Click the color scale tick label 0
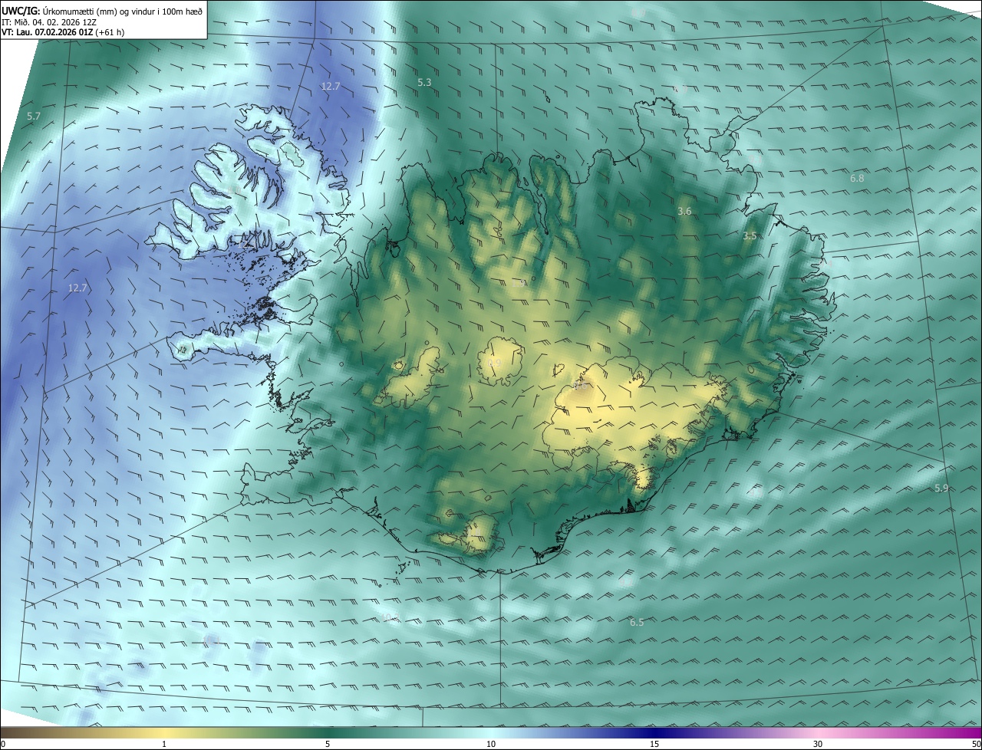 click(3, 744)
